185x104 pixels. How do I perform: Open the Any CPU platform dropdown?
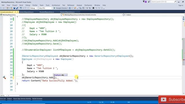[46, 8]
